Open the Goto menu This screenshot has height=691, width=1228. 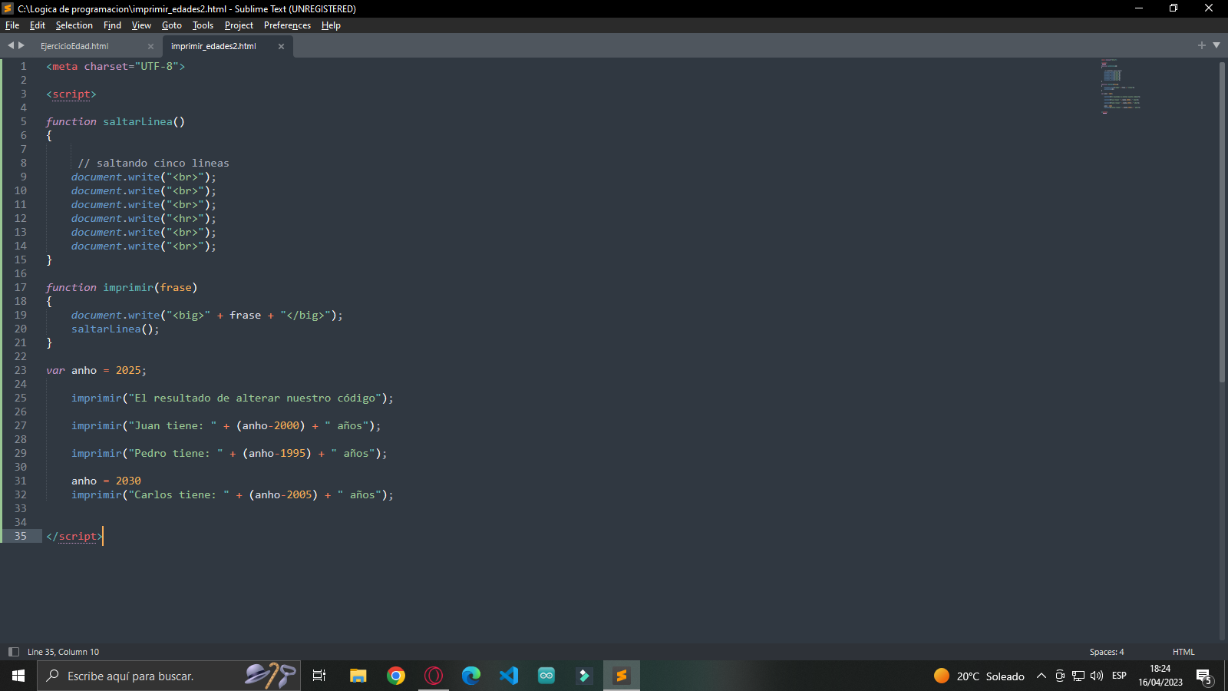(171, 25)
